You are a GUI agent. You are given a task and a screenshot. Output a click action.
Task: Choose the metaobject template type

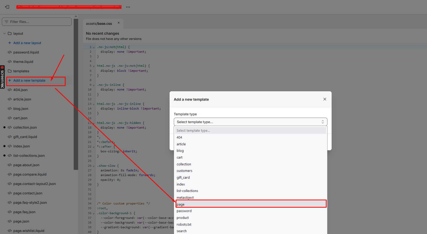[251, 197]
